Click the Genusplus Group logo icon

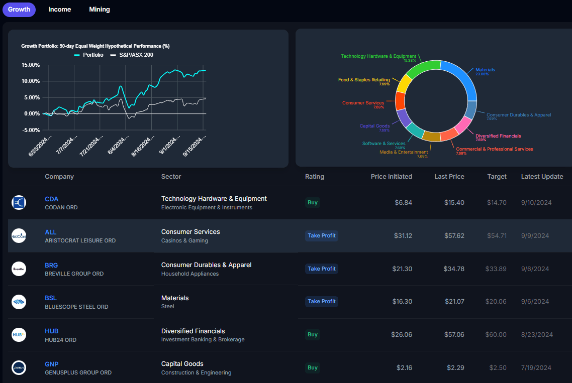[19, 367]
